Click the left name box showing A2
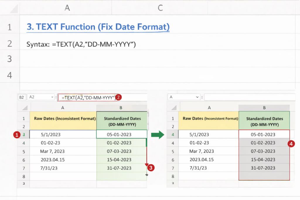 tap(41, 97)
